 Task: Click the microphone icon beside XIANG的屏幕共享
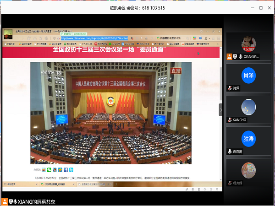click(15, 201)
